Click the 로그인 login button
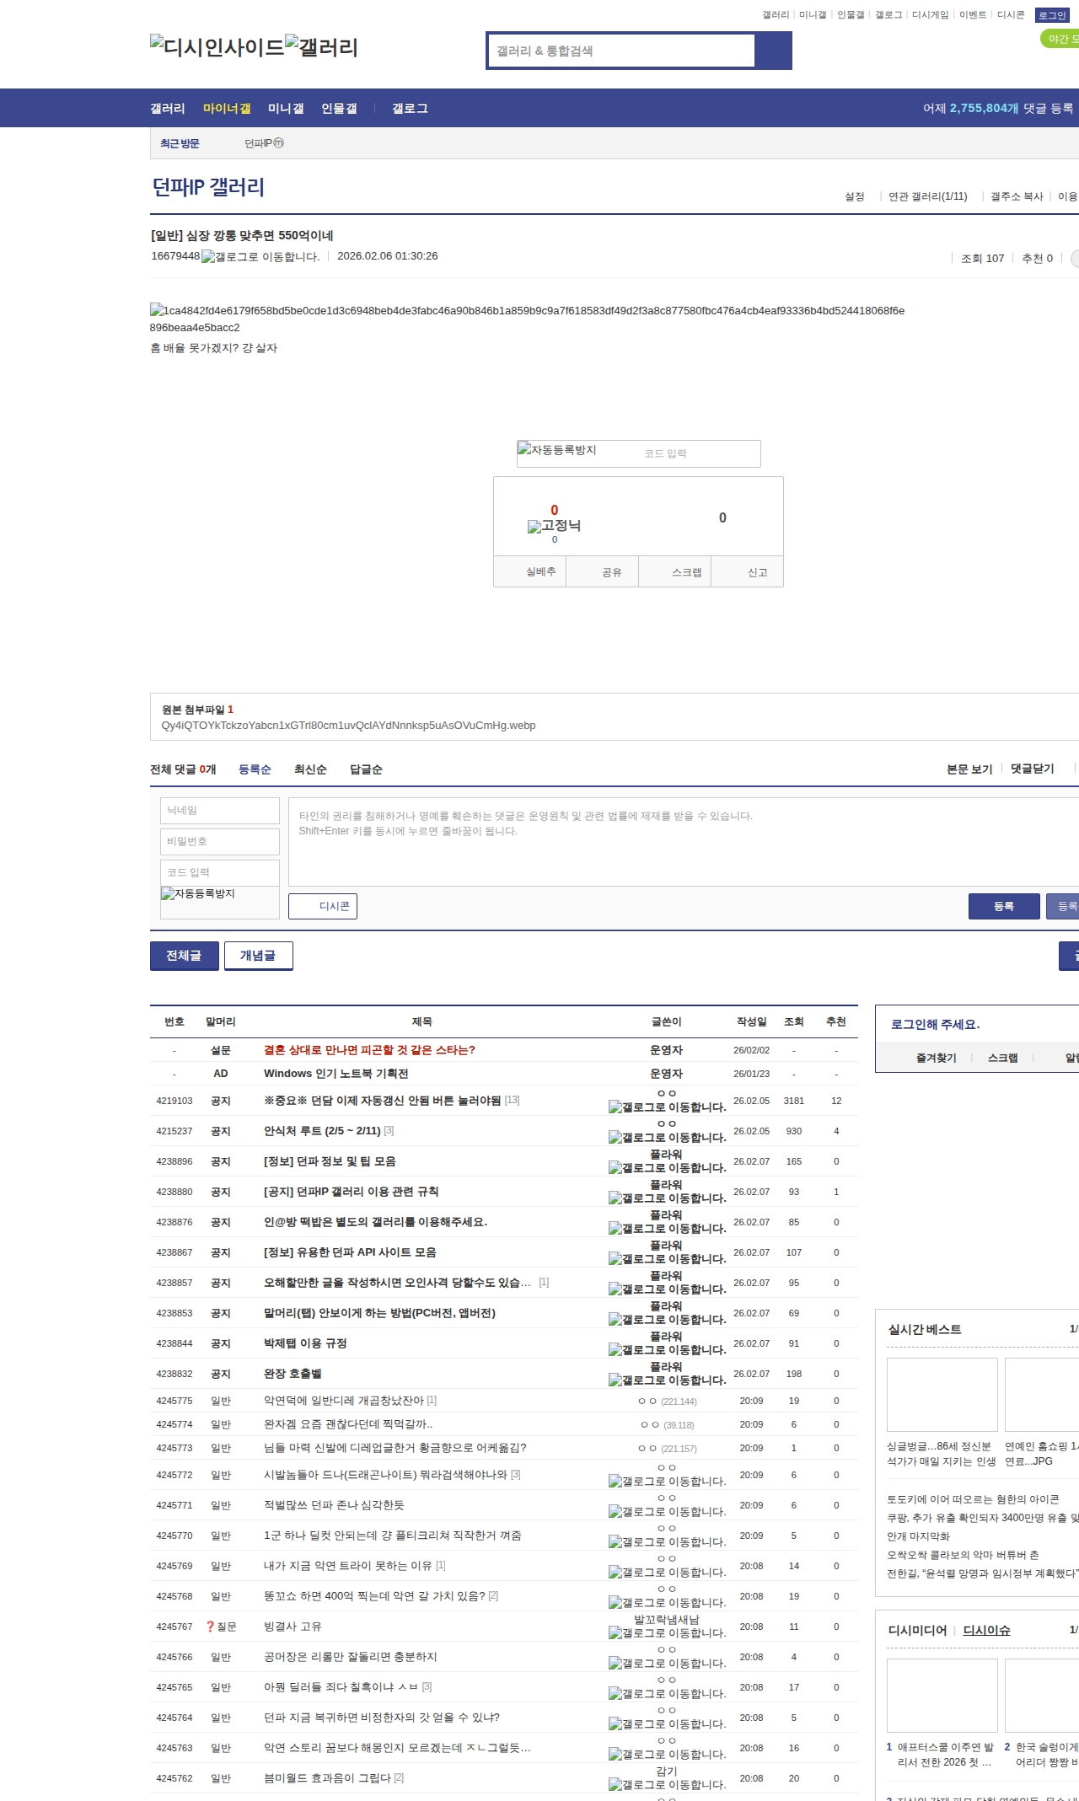1079x1801 pixels. coord(1052,15)
